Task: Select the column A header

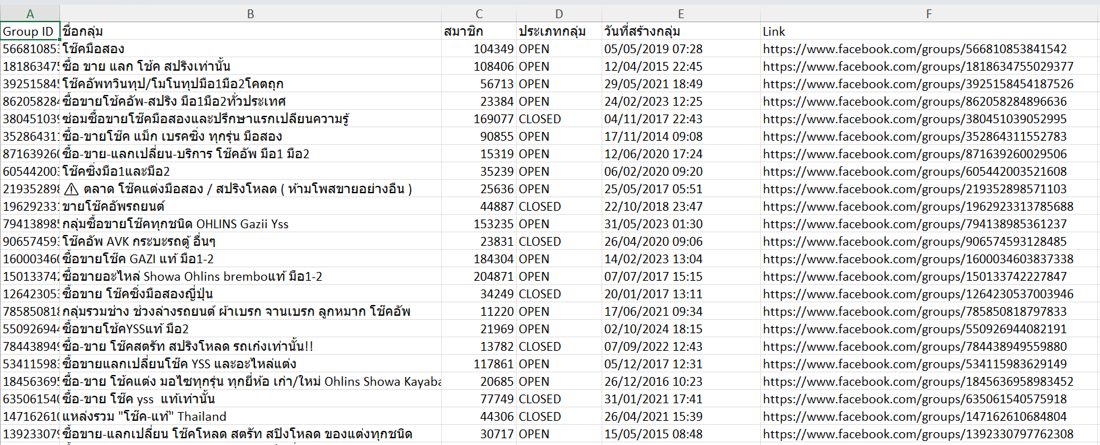Action: [30, 13]
